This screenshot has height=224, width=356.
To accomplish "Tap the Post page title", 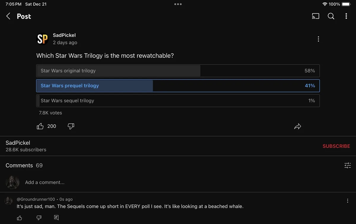I will [x=24, y=16].
